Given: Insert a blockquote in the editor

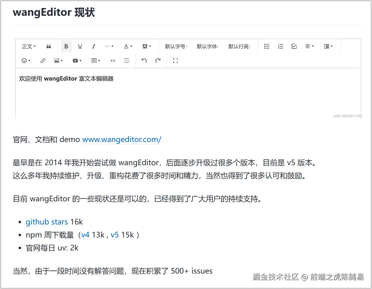Looking at the screenshot, I should [48, 46].
